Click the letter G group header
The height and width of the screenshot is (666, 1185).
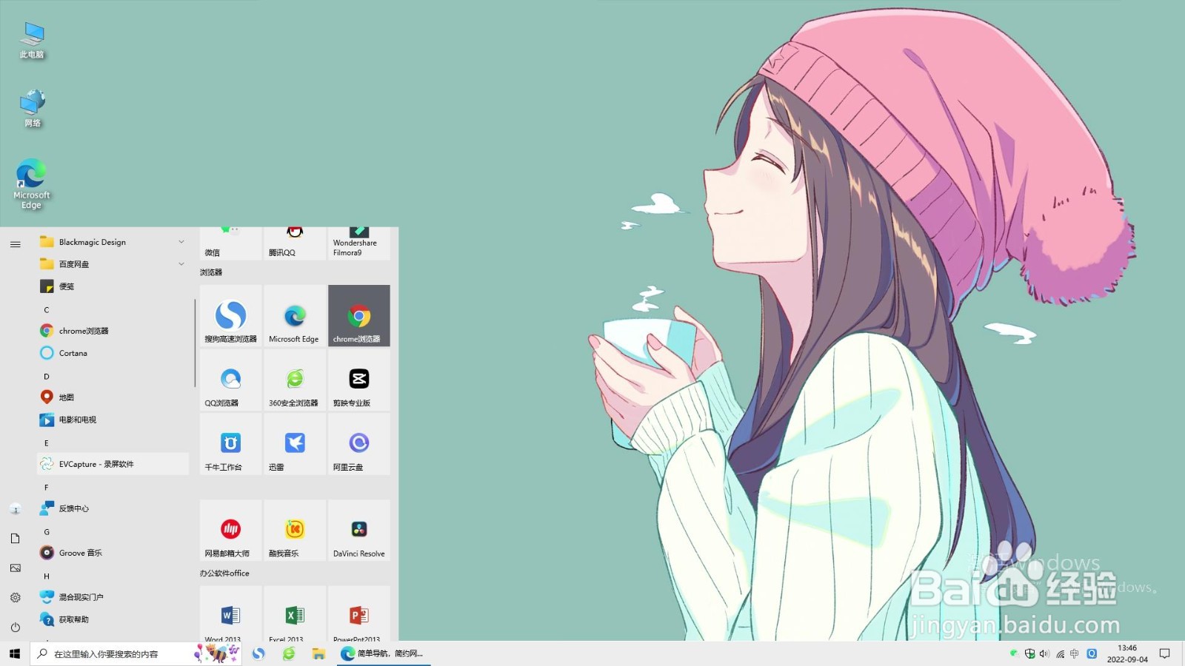[x=47, y=532]
